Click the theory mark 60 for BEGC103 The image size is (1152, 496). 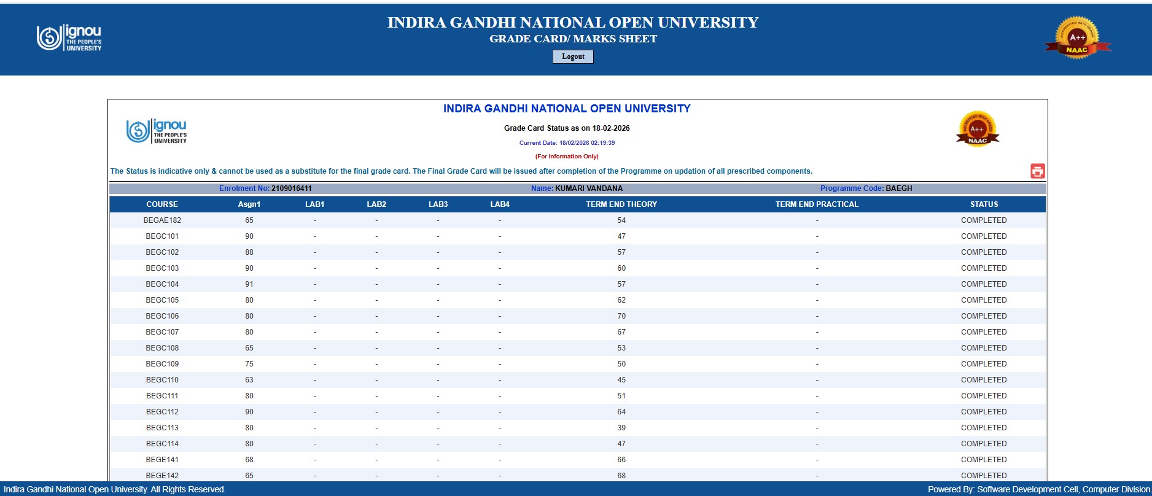621,268
